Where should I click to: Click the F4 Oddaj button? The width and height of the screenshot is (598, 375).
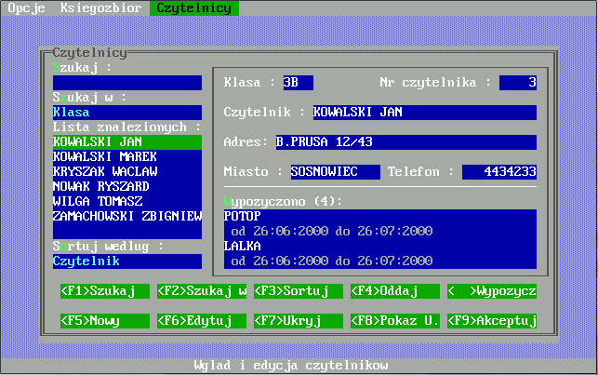pyautogui.click(x=394, y=291)
